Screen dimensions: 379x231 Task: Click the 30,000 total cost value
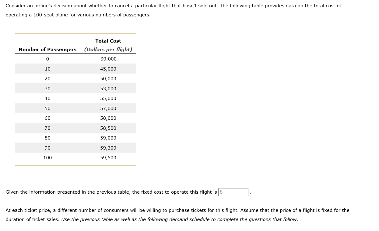[x=108, y=59]
